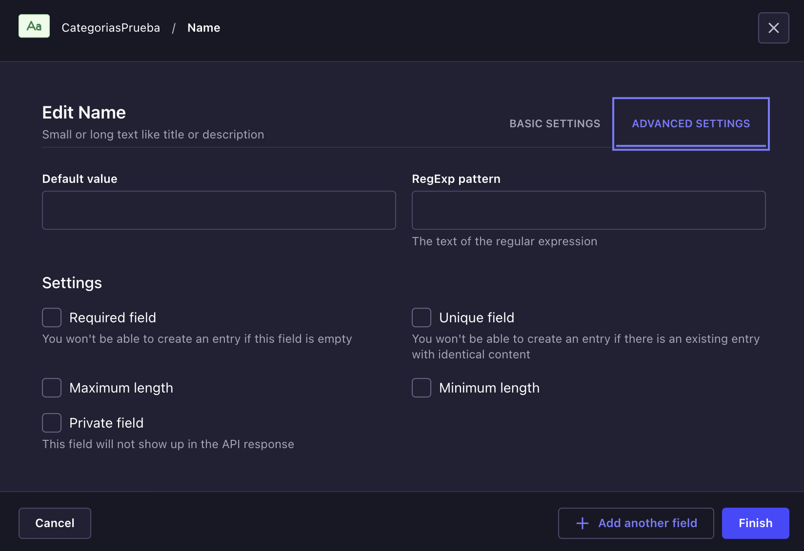Close the Edit Name dialog with X
This screenshot has width=804, height=551.
773,28
